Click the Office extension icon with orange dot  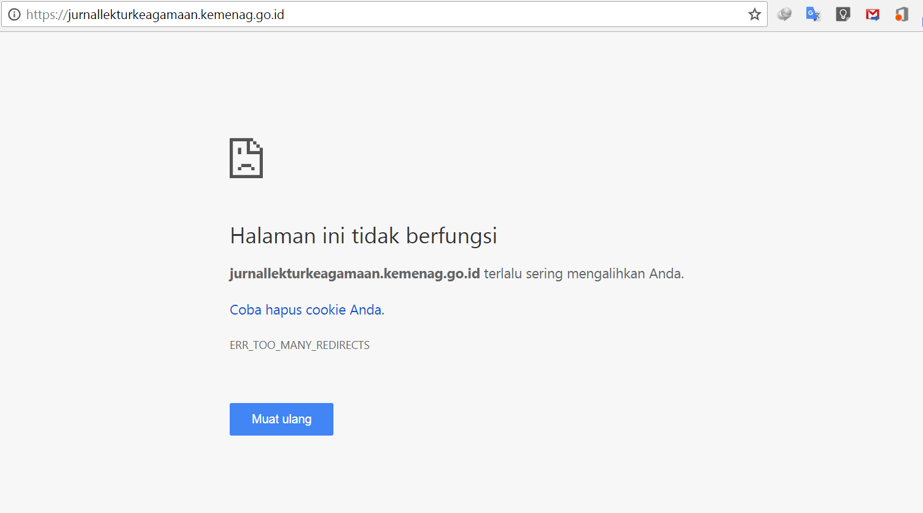(901, 15)
